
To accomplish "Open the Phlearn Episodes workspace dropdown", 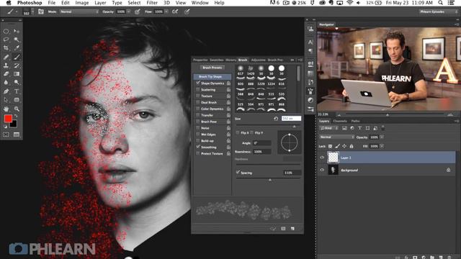I will tap(438, 12).
